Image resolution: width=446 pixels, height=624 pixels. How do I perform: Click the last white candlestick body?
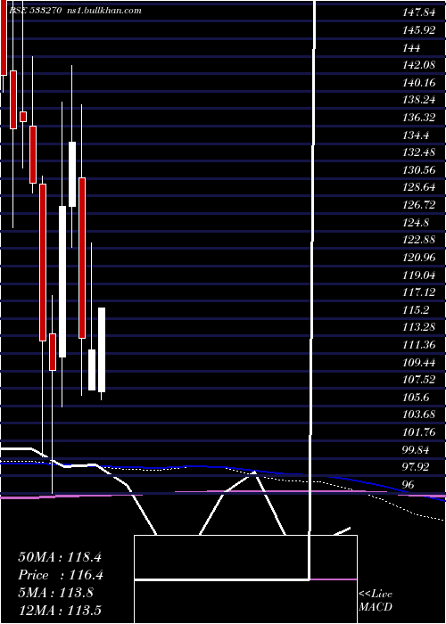(102, 349)
